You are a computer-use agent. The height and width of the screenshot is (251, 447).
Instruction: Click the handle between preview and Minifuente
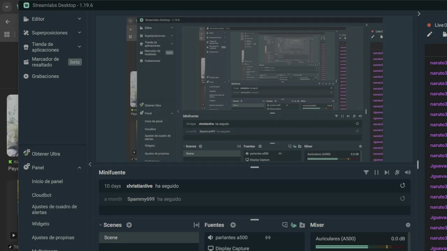(255, 167)
